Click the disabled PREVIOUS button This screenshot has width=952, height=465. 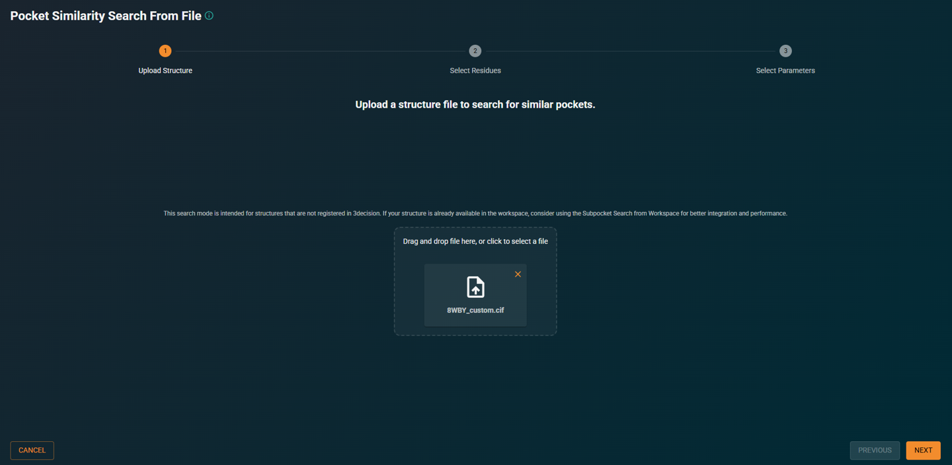(875, 450)
